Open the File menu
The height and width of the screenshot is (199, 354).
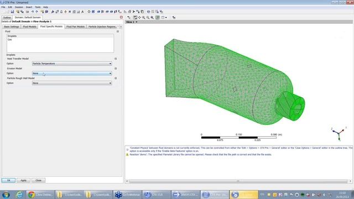coord(3,7)
